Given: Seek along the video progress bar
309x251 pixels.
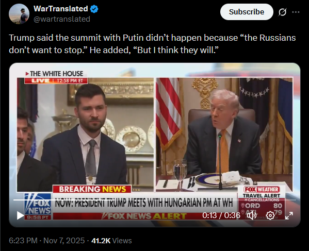Looking at the screenshot, I should [155, 200].
